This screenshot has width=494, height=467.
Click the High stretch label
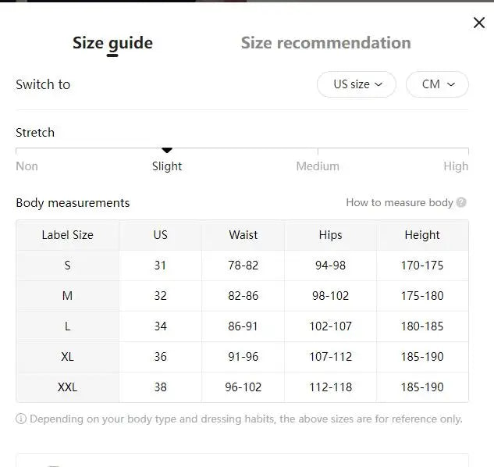pos(456,166)
